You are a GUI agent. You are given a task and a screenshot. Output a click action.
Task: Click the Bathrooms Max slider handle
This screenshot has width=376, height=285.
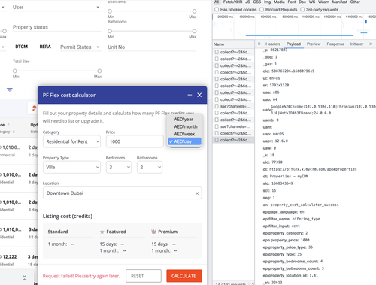point(194,31)
